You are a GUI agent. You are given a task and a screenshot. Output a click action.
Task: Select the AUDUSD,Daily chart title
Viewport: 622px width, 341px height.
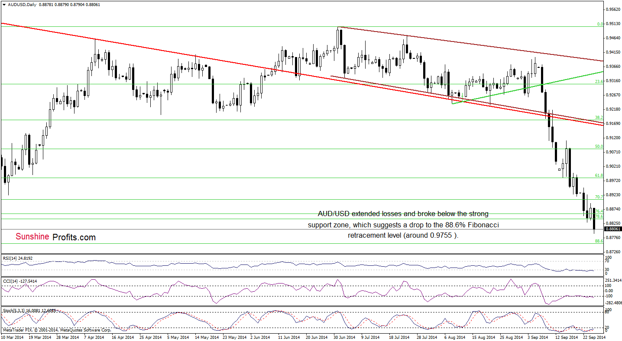(22, 4)
